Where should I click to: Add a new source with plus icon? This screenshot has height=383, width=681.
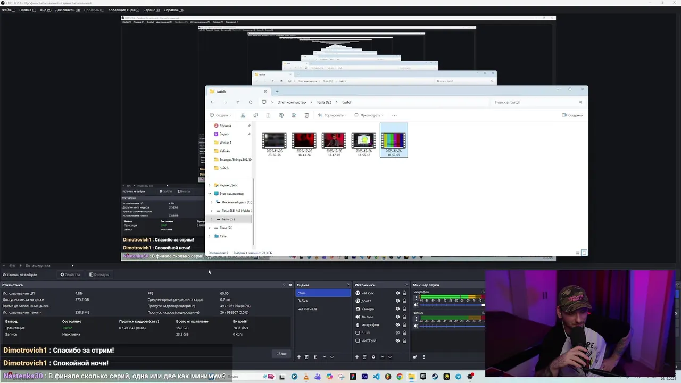(x=357, y=357)
